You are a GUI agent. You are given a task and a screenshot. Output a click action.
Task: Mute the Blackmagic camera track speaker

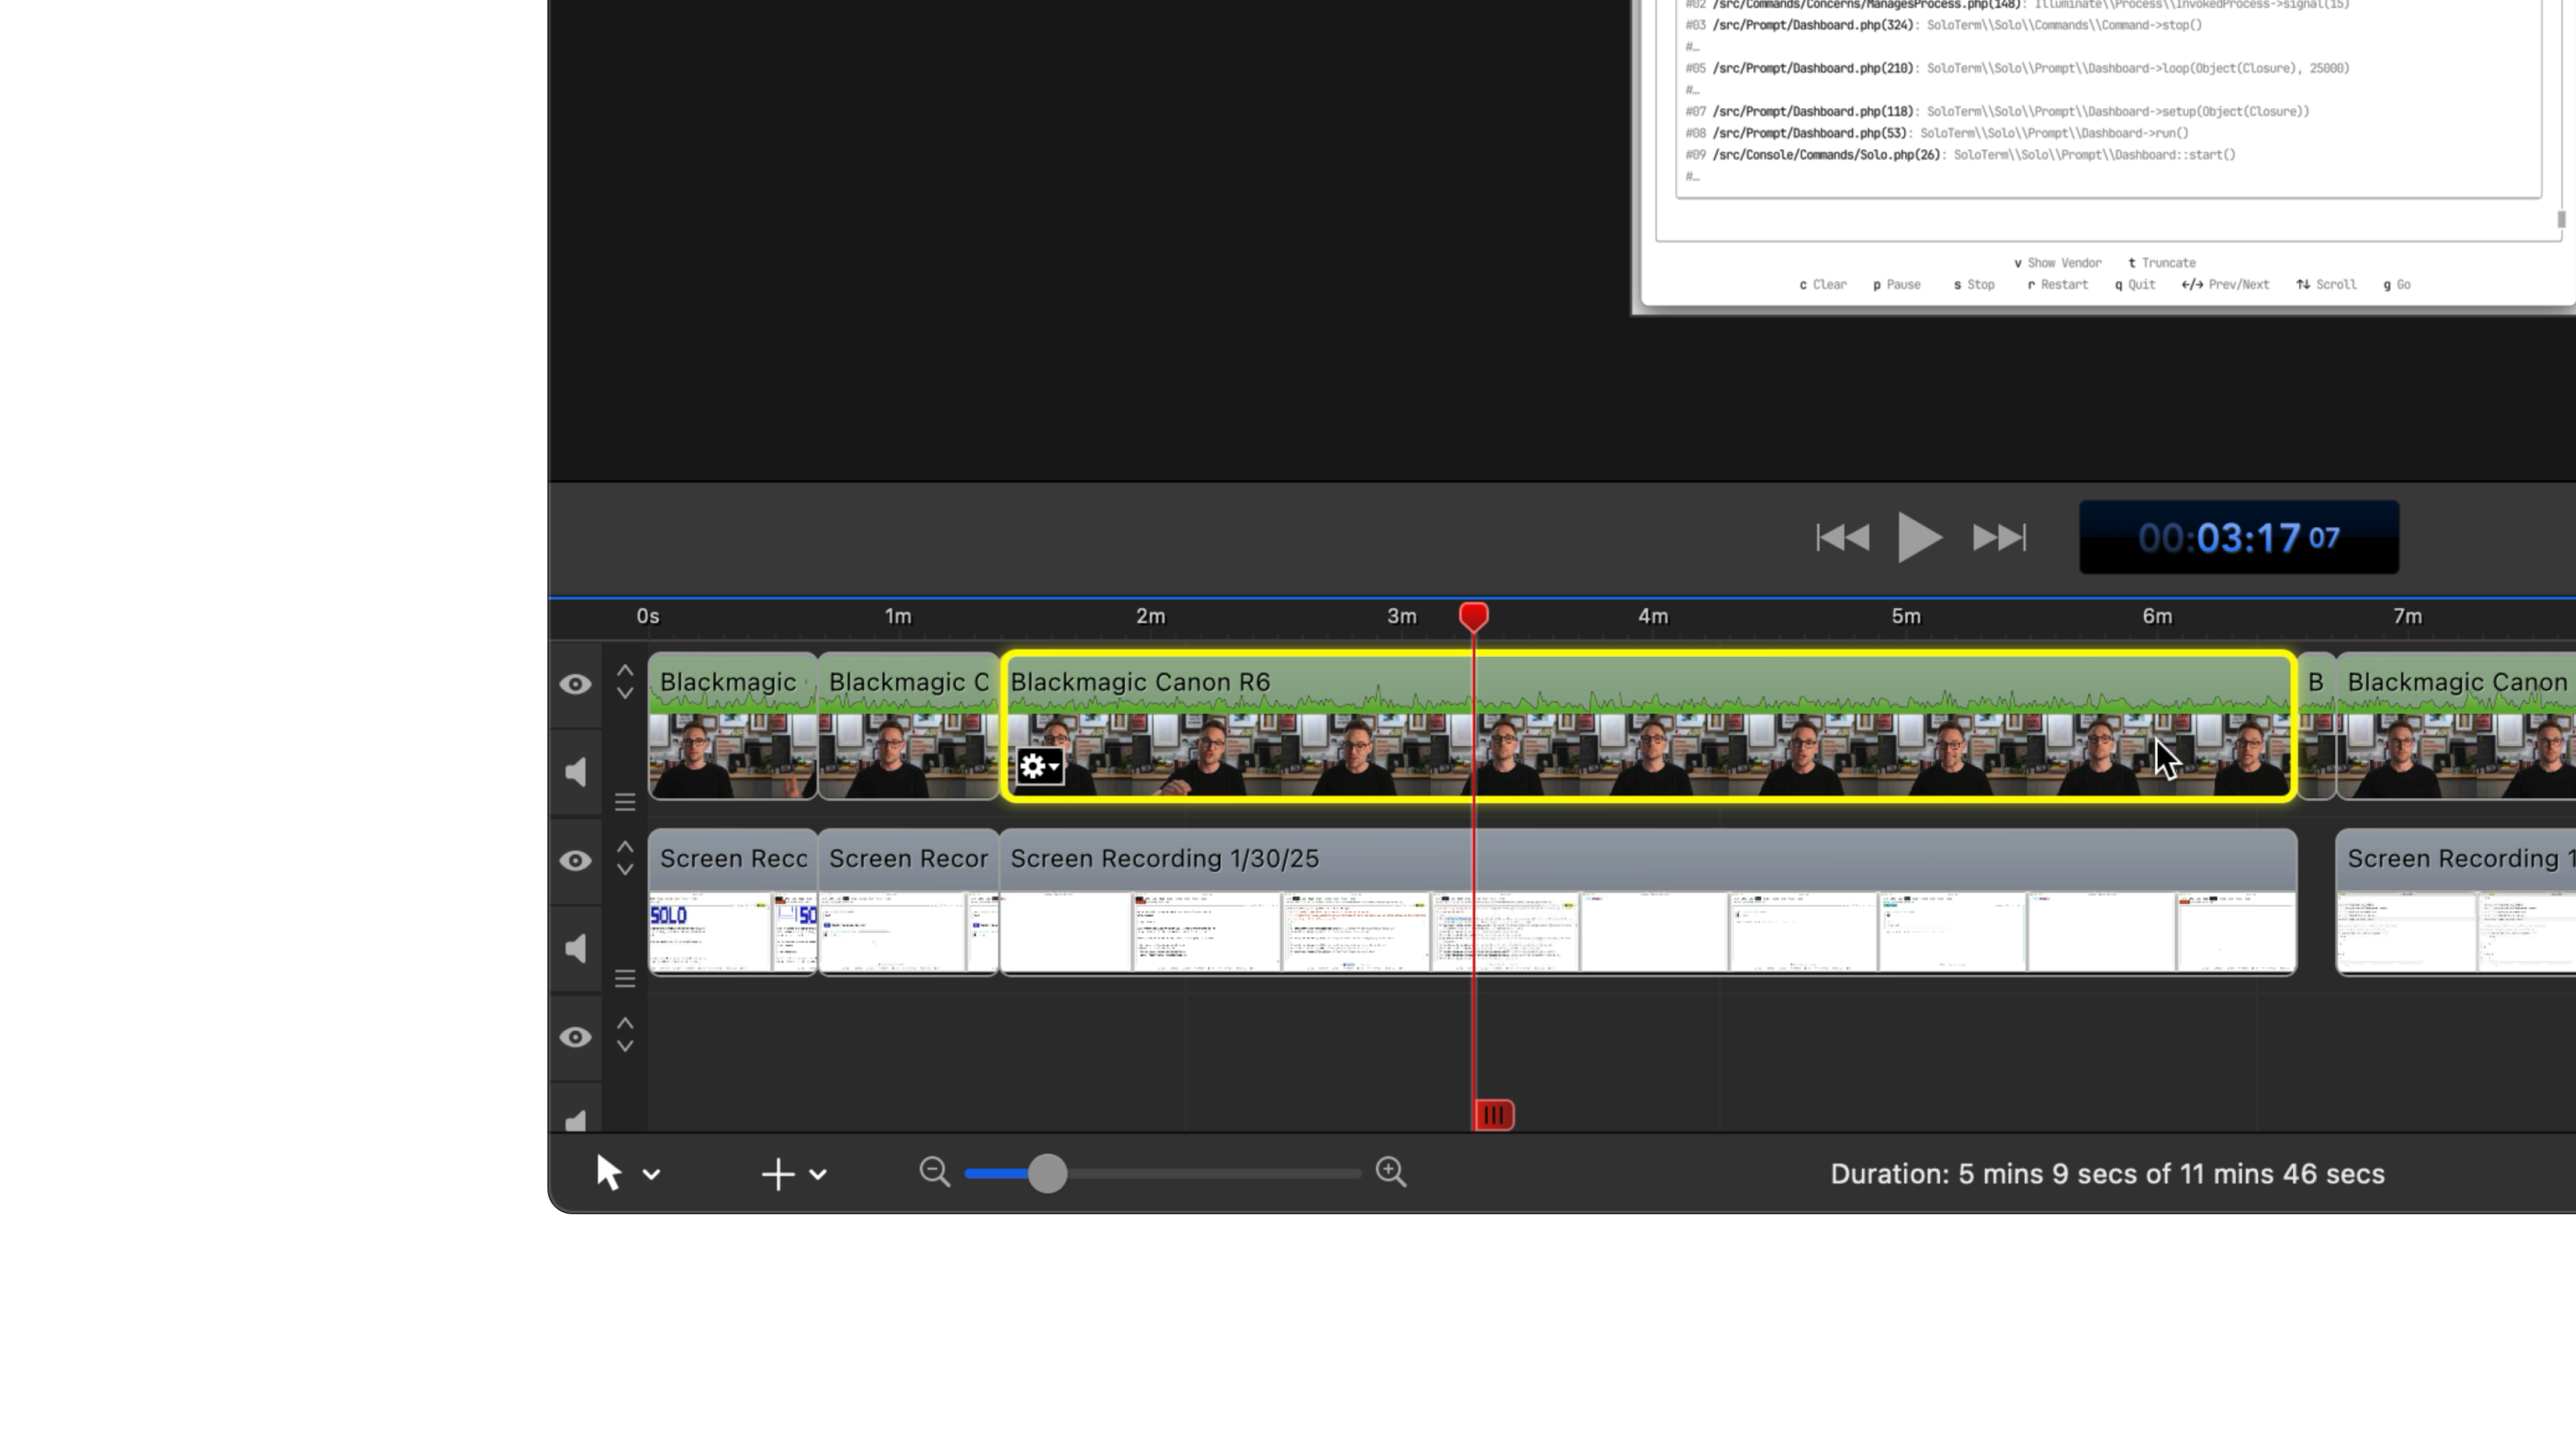click(576, 772)
